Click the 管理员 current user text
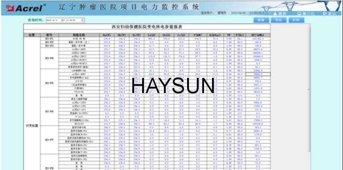Image resolution: width=343 pixels, height=170 pixels. (222, 13)
